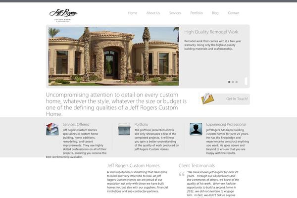Open the Blog menu item
This screenshot has height=198, width=297.
click(215, 13)
